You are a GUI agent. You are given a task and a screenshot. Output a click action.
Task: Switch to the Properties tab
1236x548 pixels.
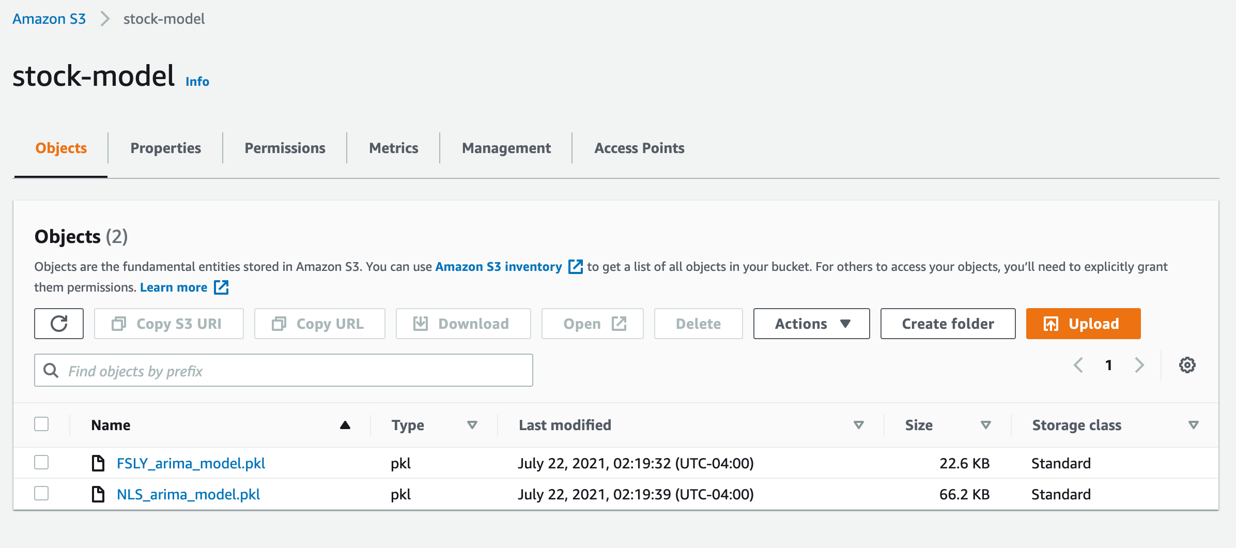coord(165,148)
